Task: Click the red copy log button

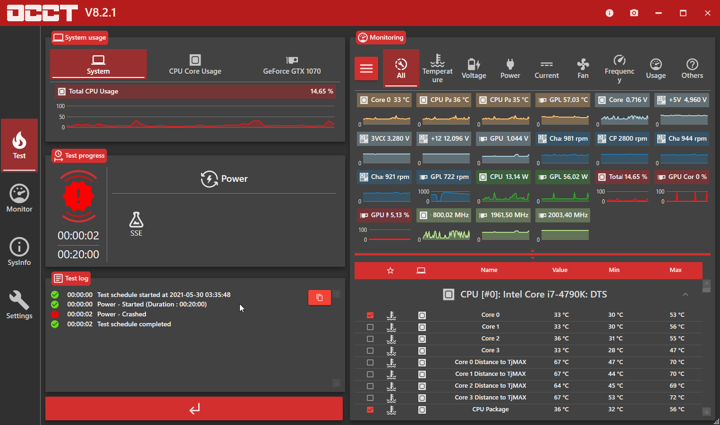Action: 320,297
